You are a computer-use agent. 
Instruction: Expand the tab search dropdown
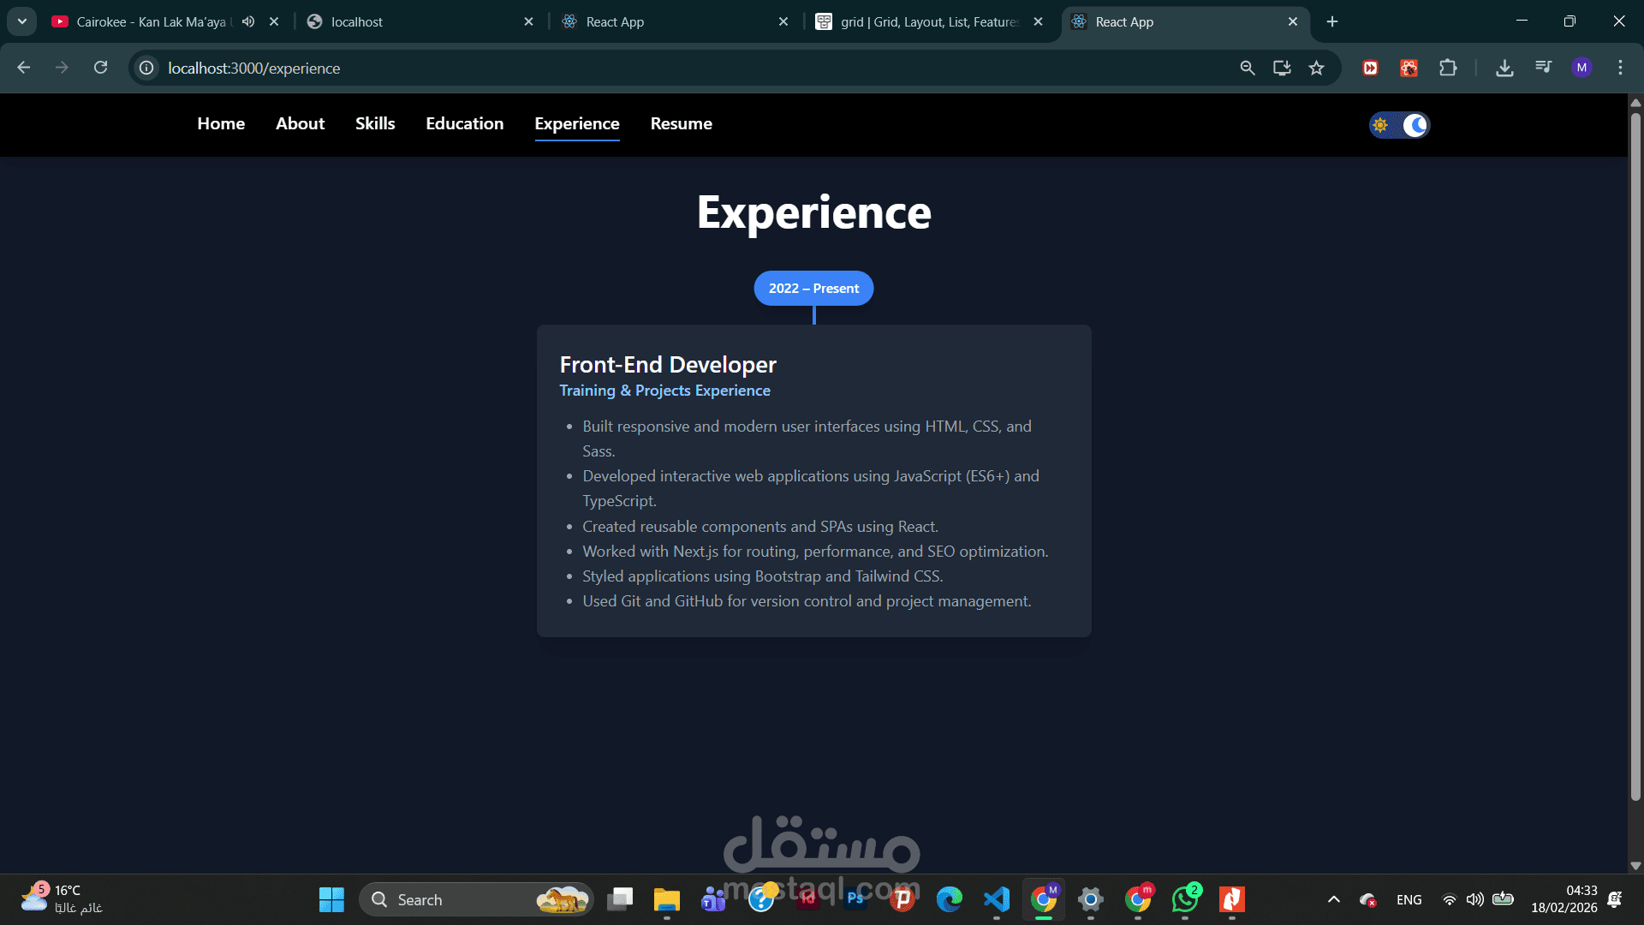point(22,21)
